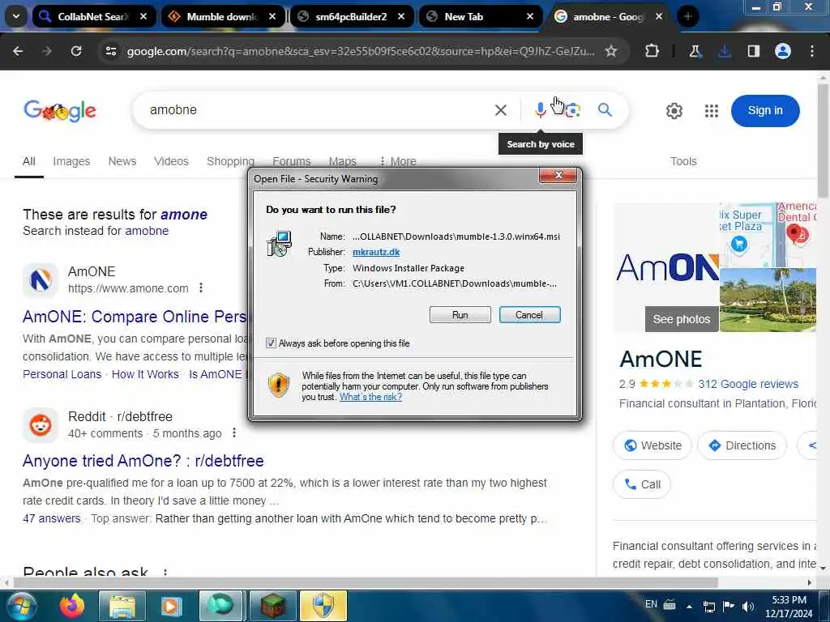
Task: Click the site information icon in address bar
Action: pyautogui.click(x=110, y=51)
